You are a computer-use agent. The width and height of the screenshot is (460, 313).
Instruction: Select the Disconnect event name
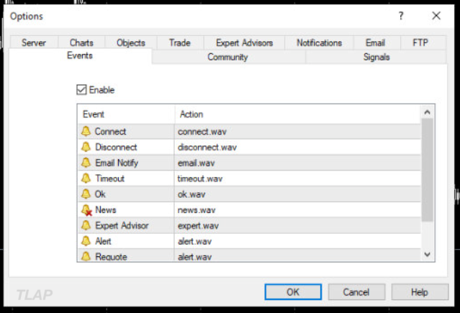pyautogui.click(x=116, y=147)
